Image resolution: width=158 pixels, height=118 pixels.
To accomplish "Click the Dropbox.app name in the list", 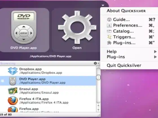I will 30,69.
